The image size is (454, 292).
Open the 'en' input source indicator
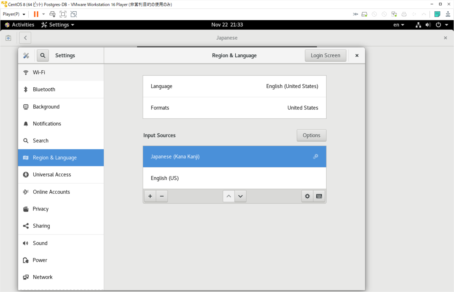[x=399, y=25]
